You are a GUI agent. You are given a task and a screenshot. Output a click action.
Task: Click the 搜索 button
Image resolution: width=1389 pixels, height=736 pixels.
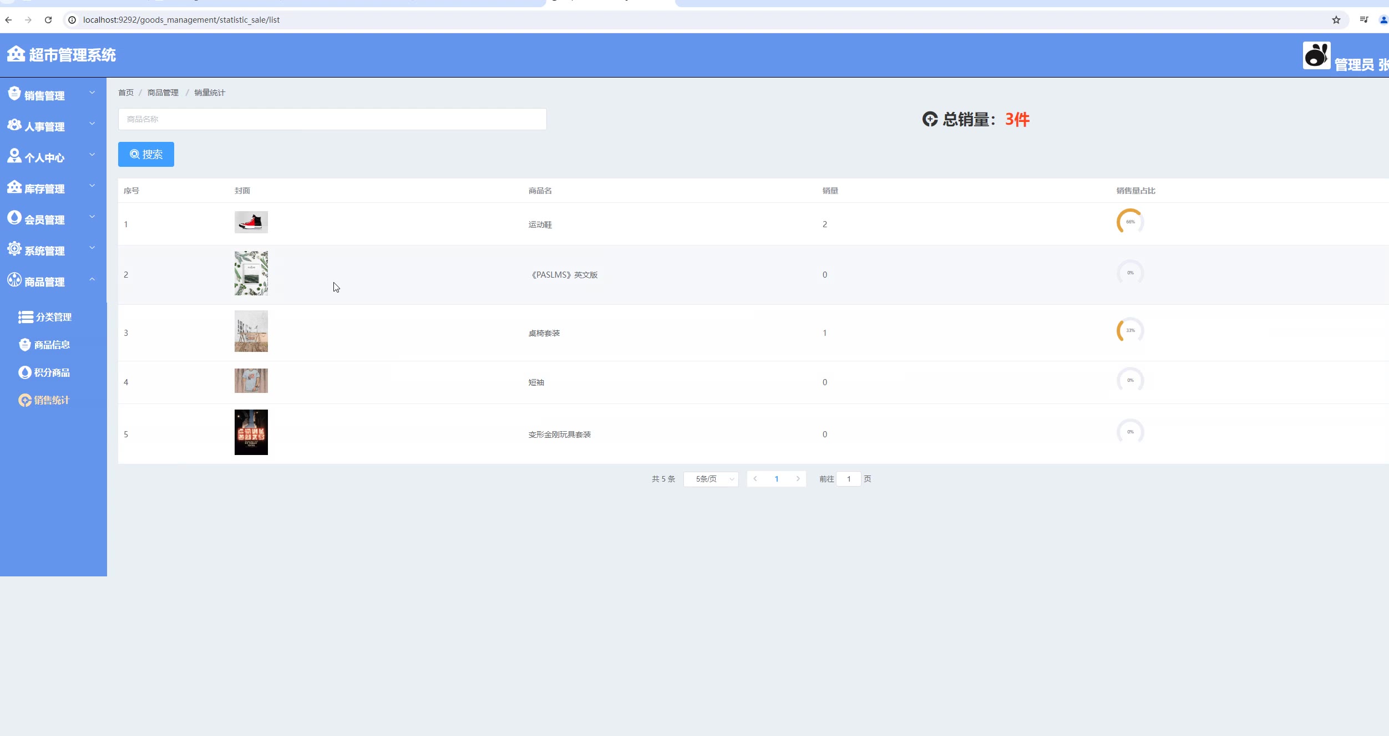146,154
